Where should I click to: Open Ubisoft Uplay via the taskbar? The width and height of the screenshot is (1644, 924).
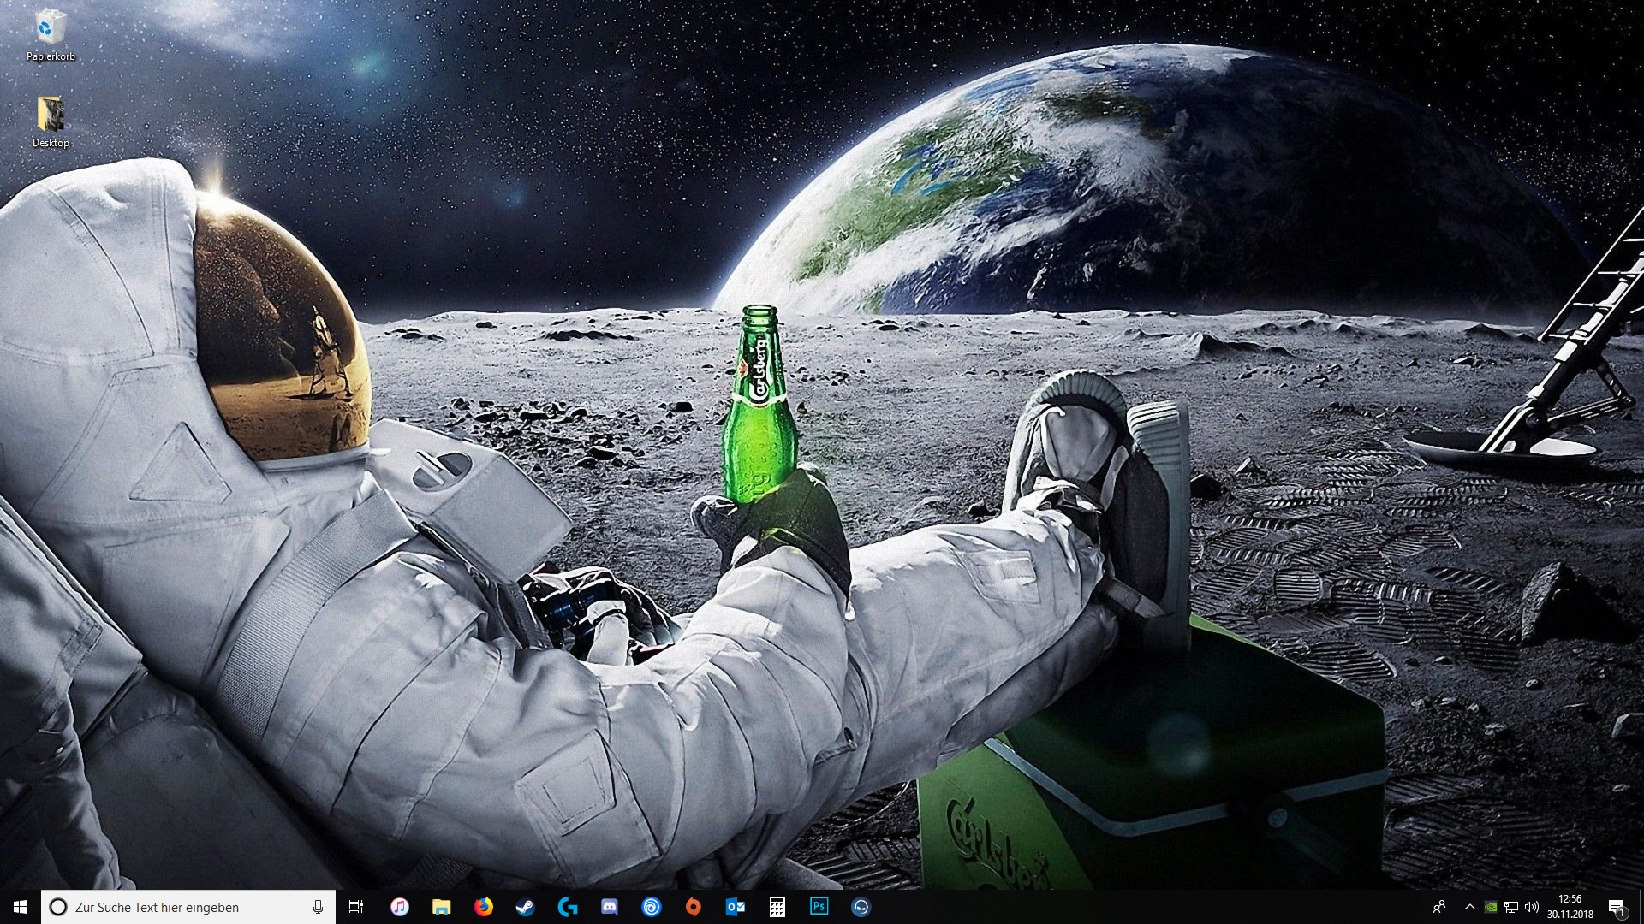tap(651, 907)
